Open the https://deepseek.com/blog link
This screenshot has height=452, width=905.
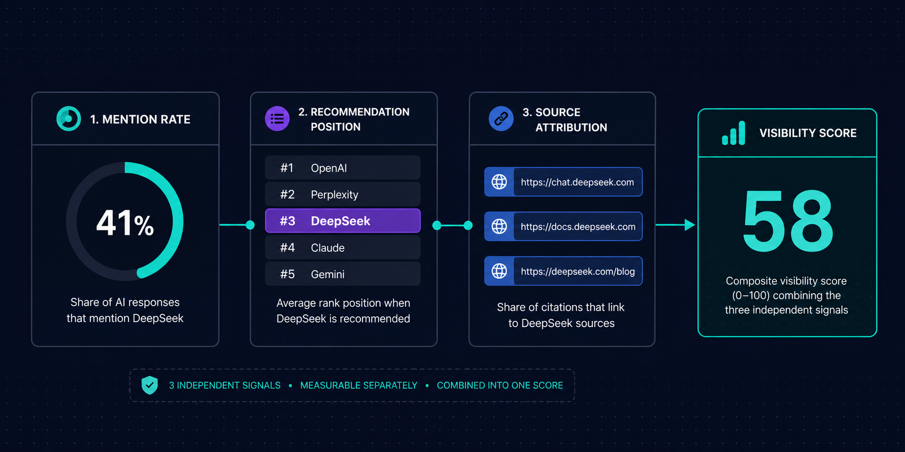tap(563, 271)
